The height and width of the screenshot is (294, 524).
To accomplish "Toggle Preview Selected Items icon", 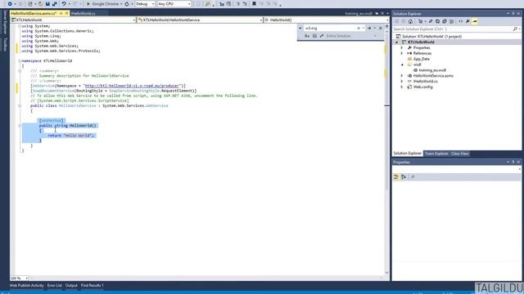I will 475,21.
